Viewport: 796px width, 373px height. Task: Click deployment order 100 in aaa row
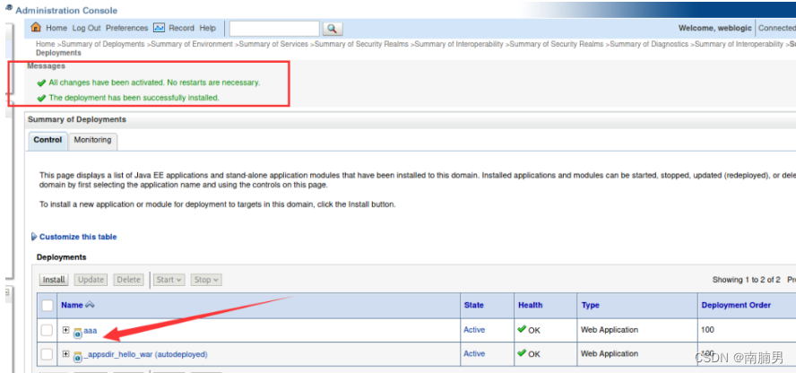707,330
